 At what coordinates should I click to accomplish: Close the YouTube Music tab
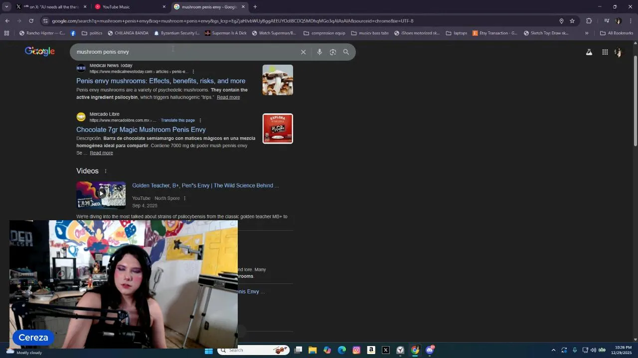click(164, 7)
